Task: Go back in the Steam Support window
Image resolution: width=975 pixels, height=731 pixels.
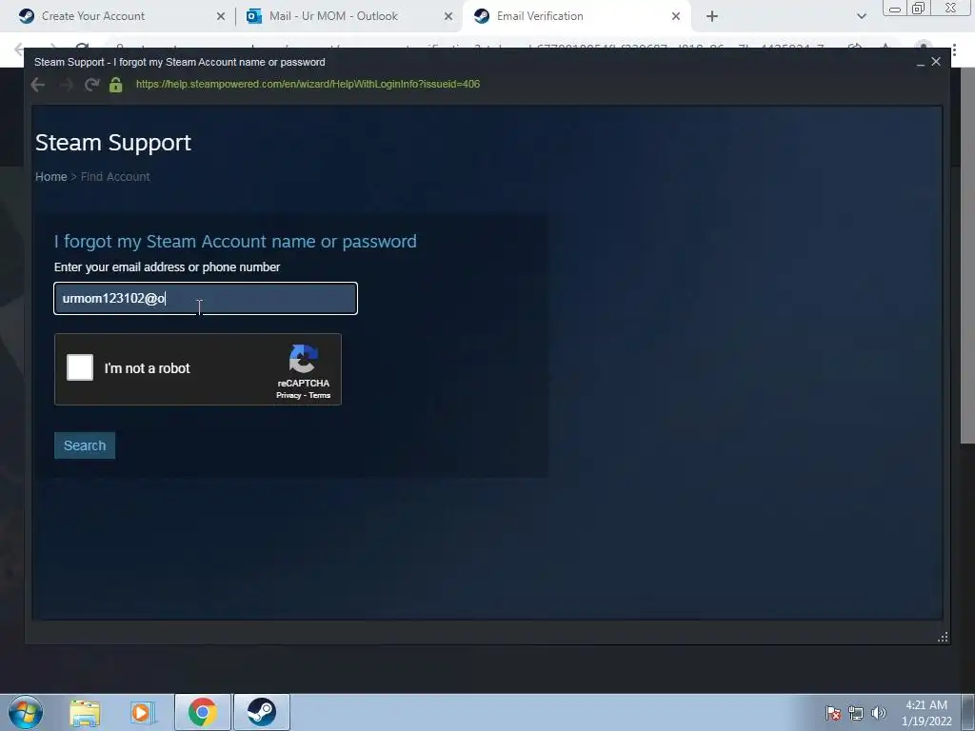Action: [38, 85]
